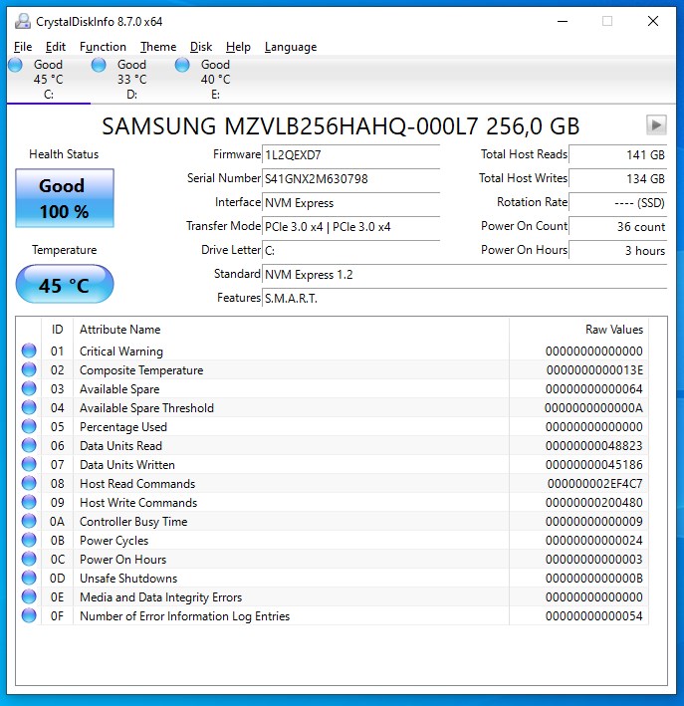Open the Function menu
This screenshot has width=684, height=706.
[103, 47]
